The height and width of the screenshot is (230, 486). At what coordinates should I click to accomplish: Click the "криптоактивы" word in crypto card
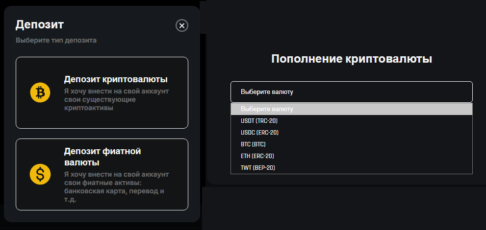click(x=89, y=108)
